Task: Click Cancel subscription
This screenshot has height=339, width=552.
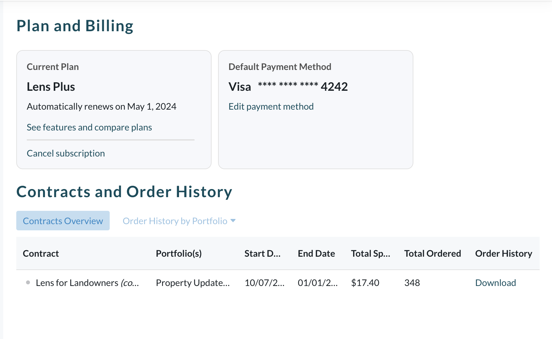Action: click(x=66, y=153)
